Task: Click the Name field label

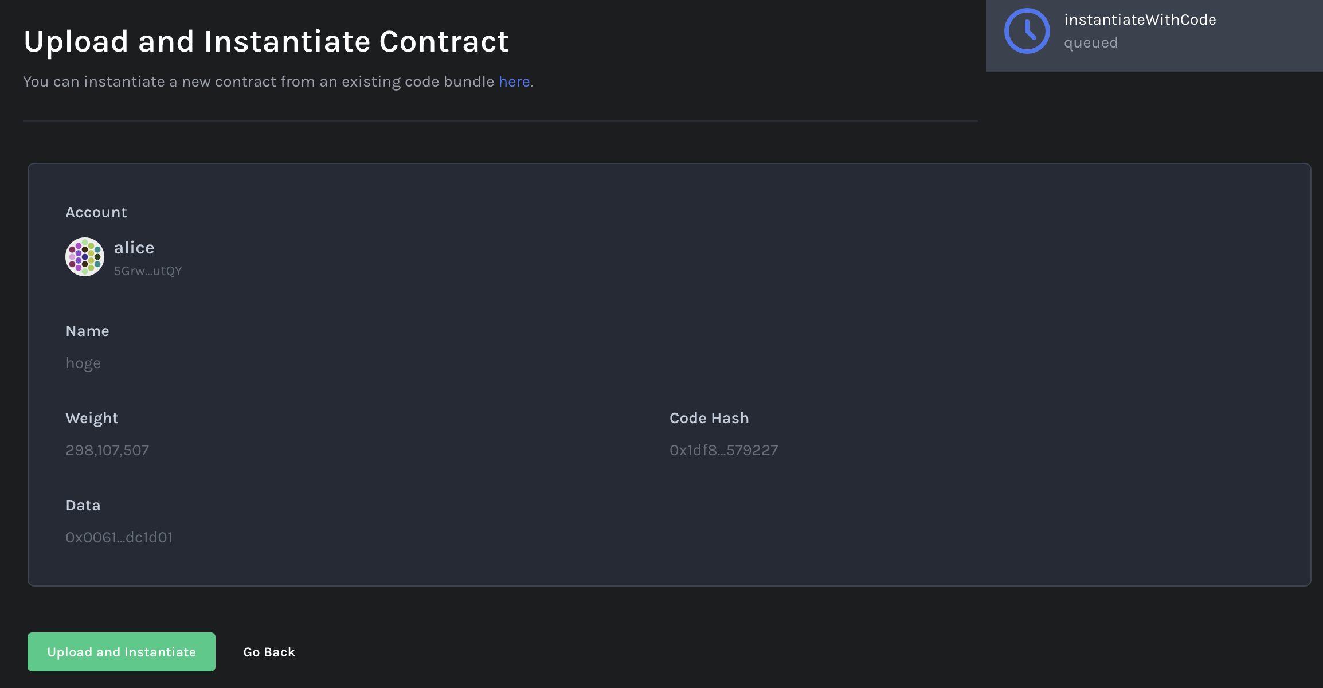Action: (x=87, y=331)
